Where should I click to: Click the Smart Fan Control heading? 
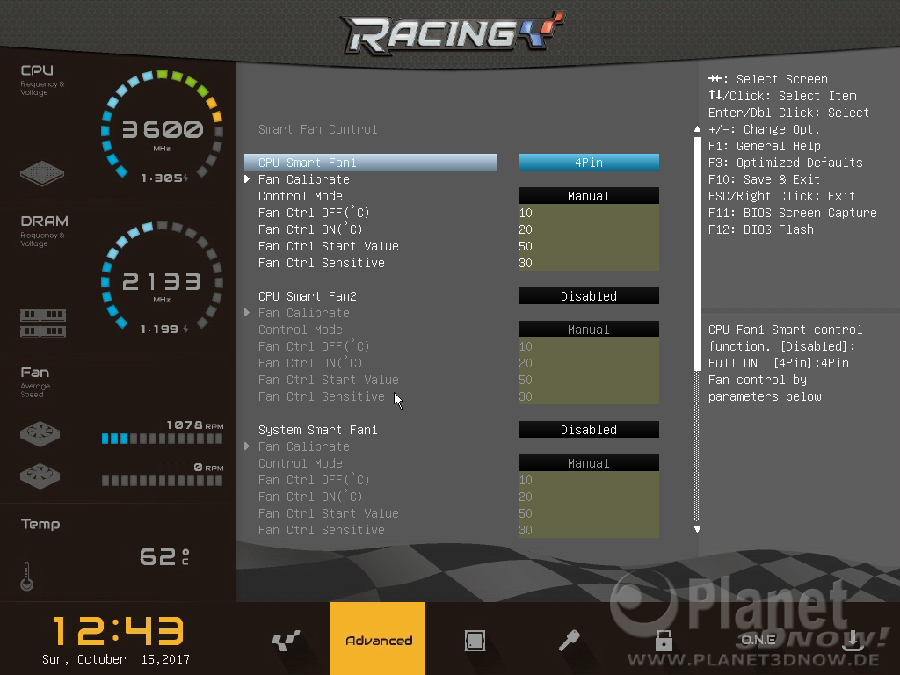pos(317,129)
